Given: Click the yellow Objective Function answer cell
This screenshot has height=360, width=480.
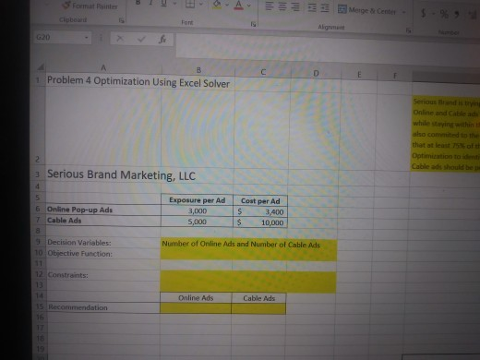Looking at the screenshot, I should 248,255.
